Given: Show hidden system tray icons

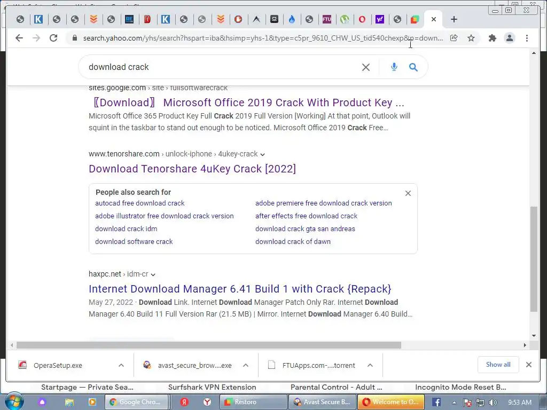Looking at the screenshot, I should (x=454, y=403).
